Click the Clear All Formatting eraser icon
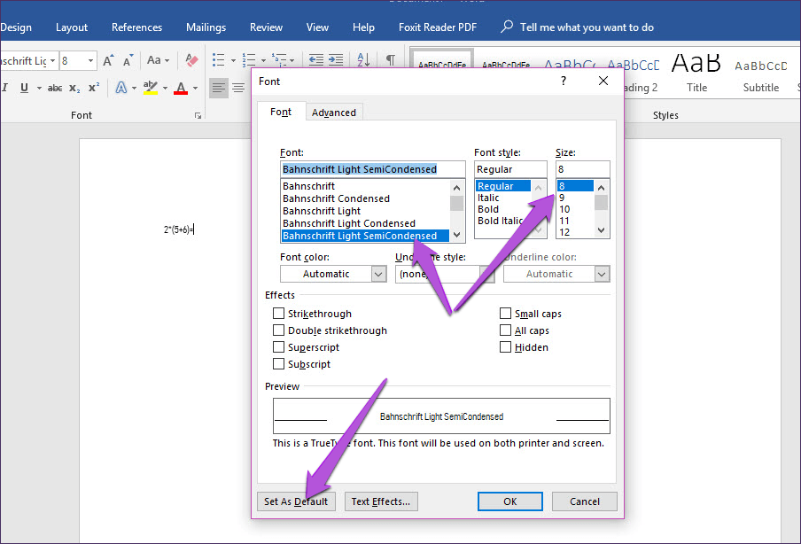The height and width of the screenshot is (544, 801). point(191,61)
